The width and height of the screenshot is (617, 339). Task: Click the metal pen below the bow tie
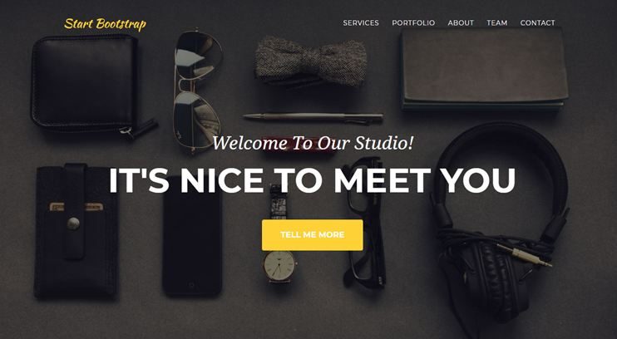[313, 117]
